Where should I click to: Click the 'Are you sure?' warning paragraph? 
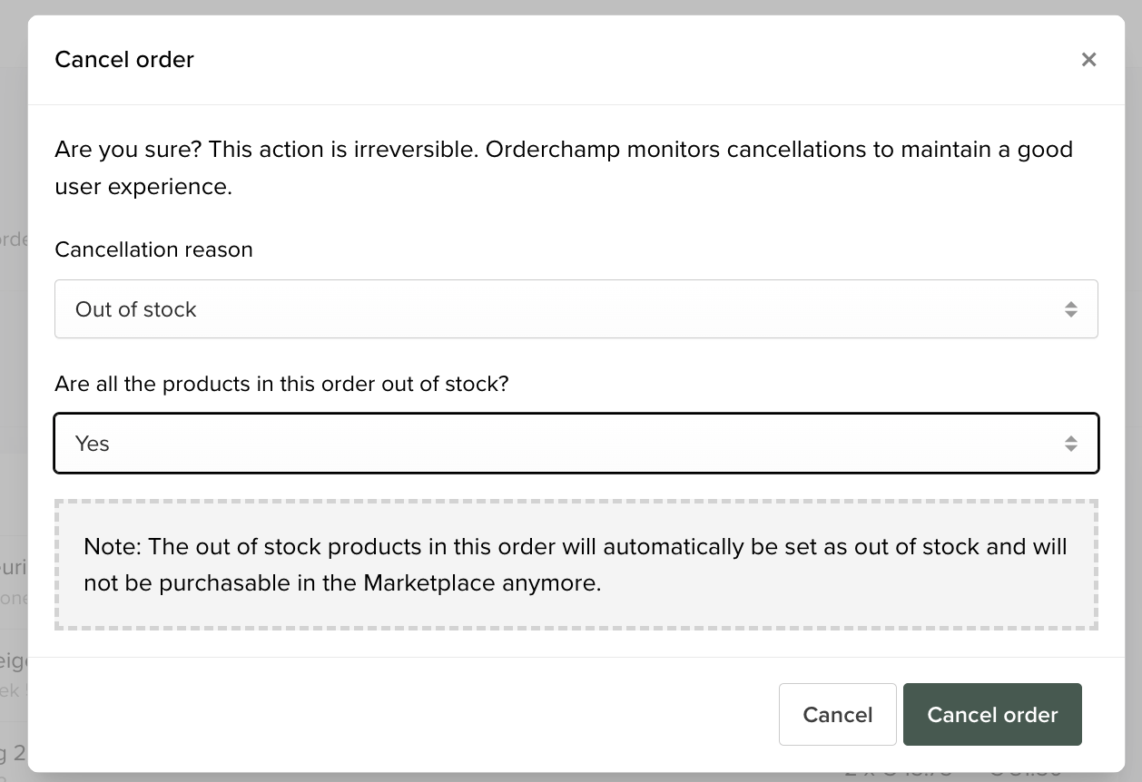(x=564, y=168)
